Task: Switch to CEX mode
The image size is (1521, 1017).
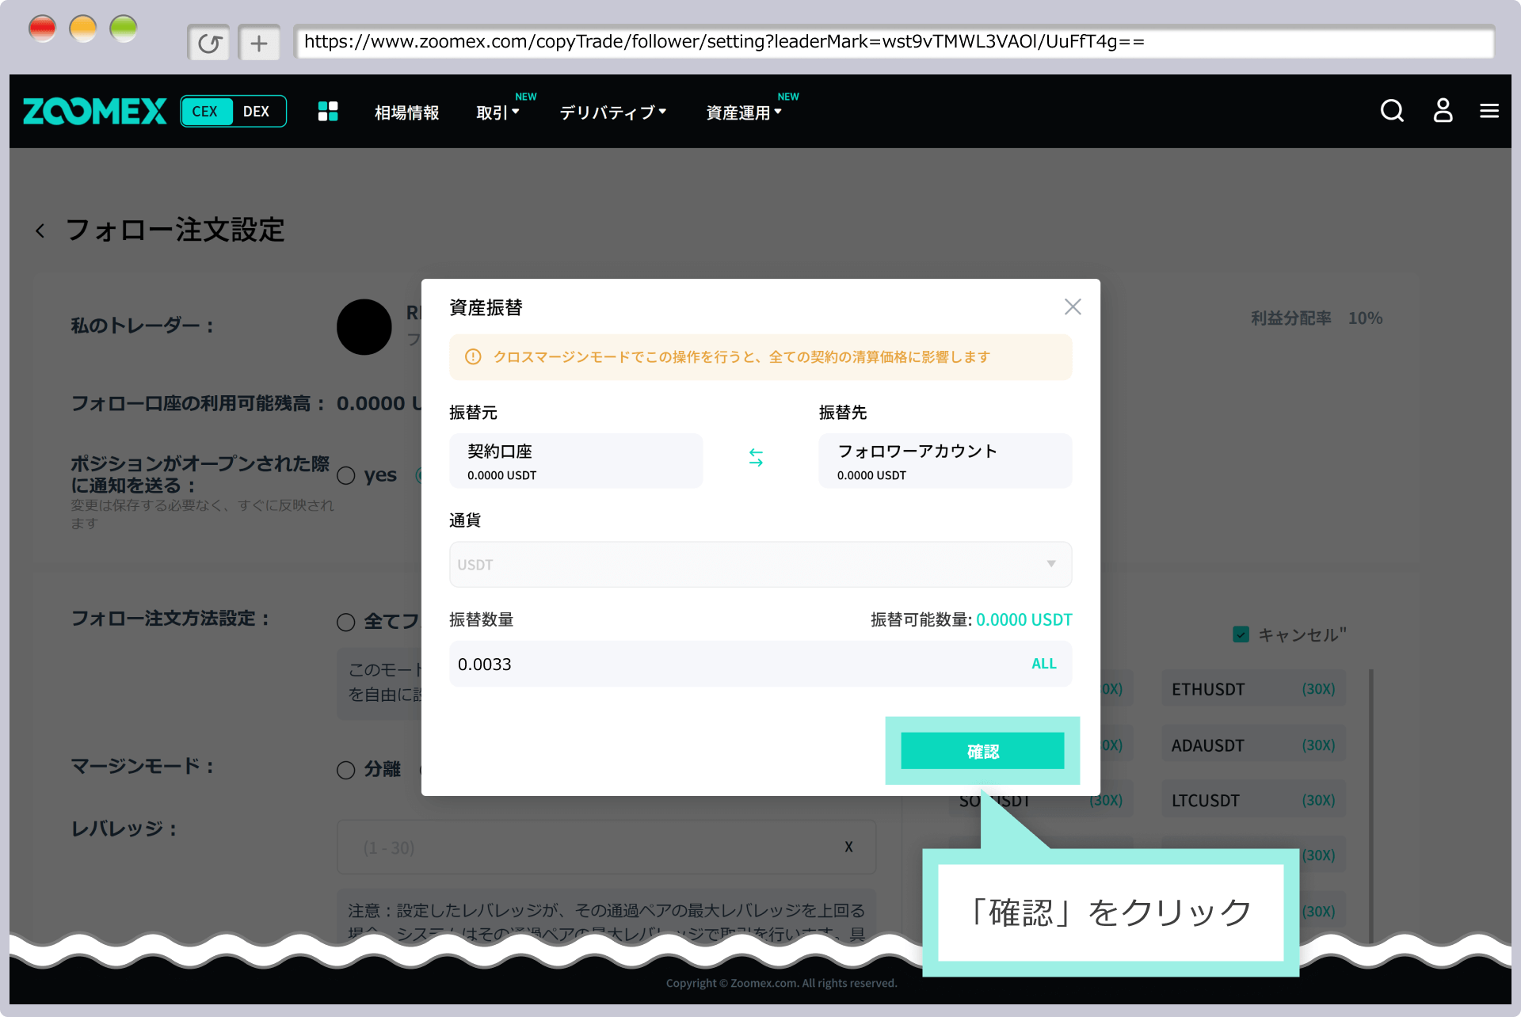Action: (205, 112)
